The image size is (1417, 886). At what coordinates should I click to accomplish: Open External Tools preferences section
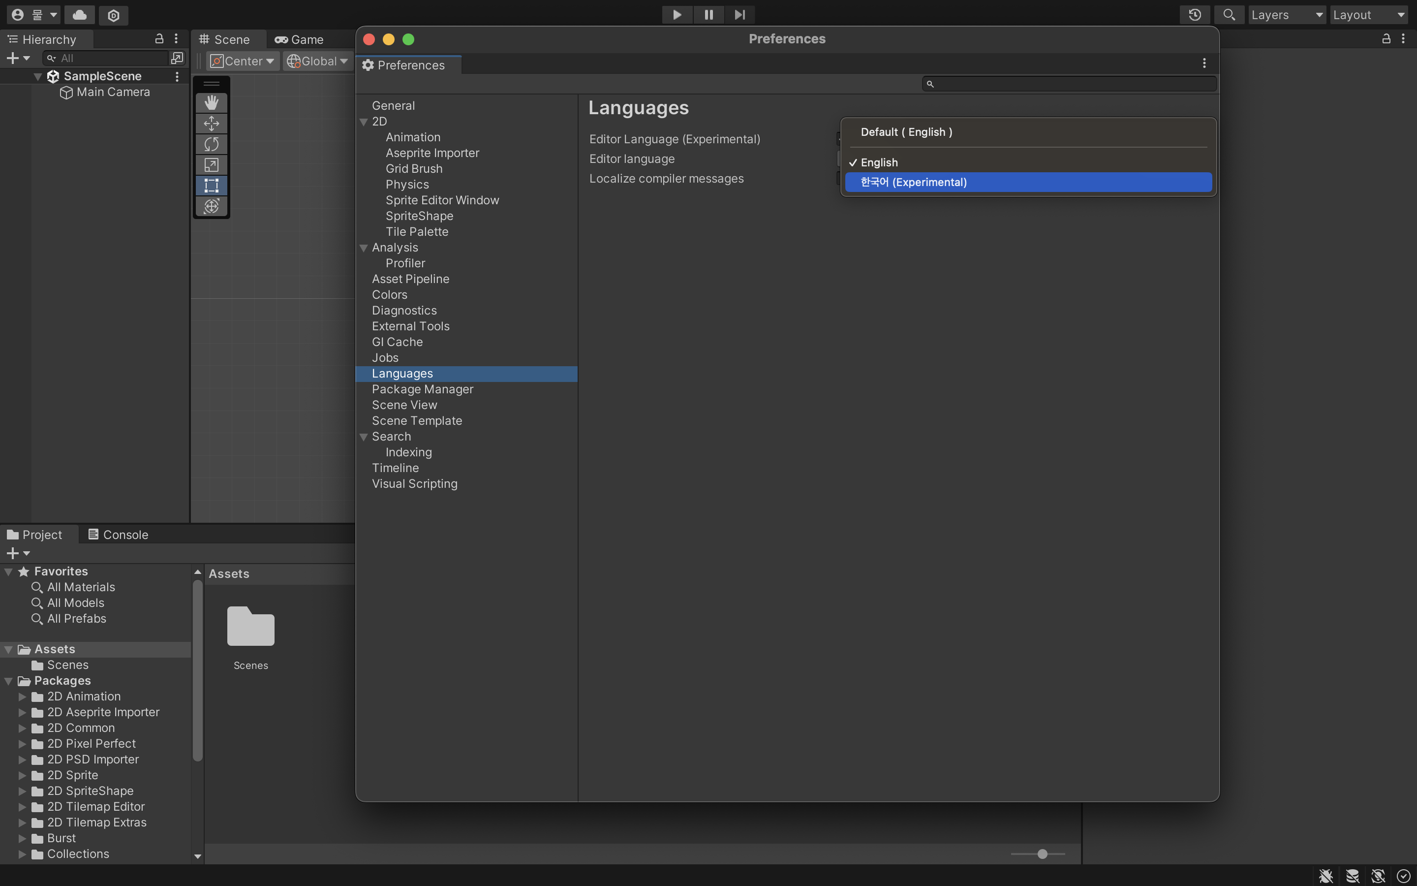[410, 326]
